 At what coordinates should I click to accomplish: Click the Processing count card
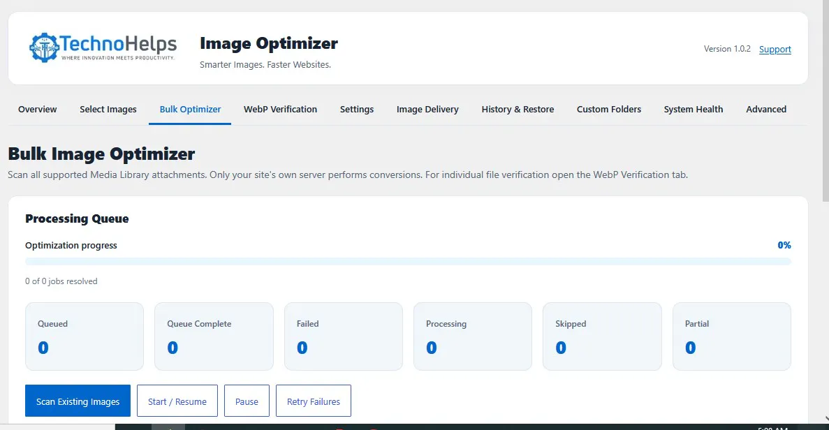[473, 336]
